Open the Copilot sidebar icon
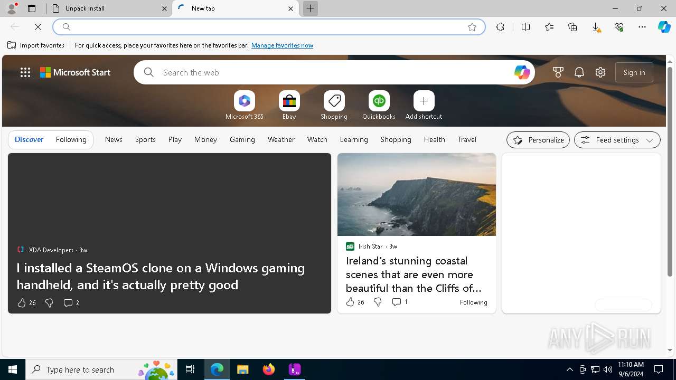The width and height of the screenshot is (676, 380). coord(664,27)
